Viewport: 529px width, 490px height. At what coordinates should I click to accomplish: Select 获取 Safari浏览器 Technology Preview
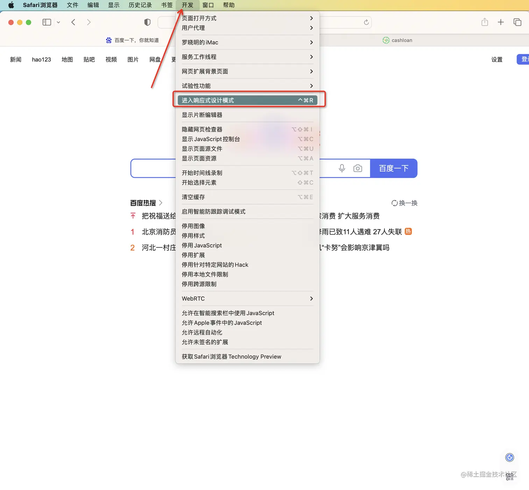[247, 357]
